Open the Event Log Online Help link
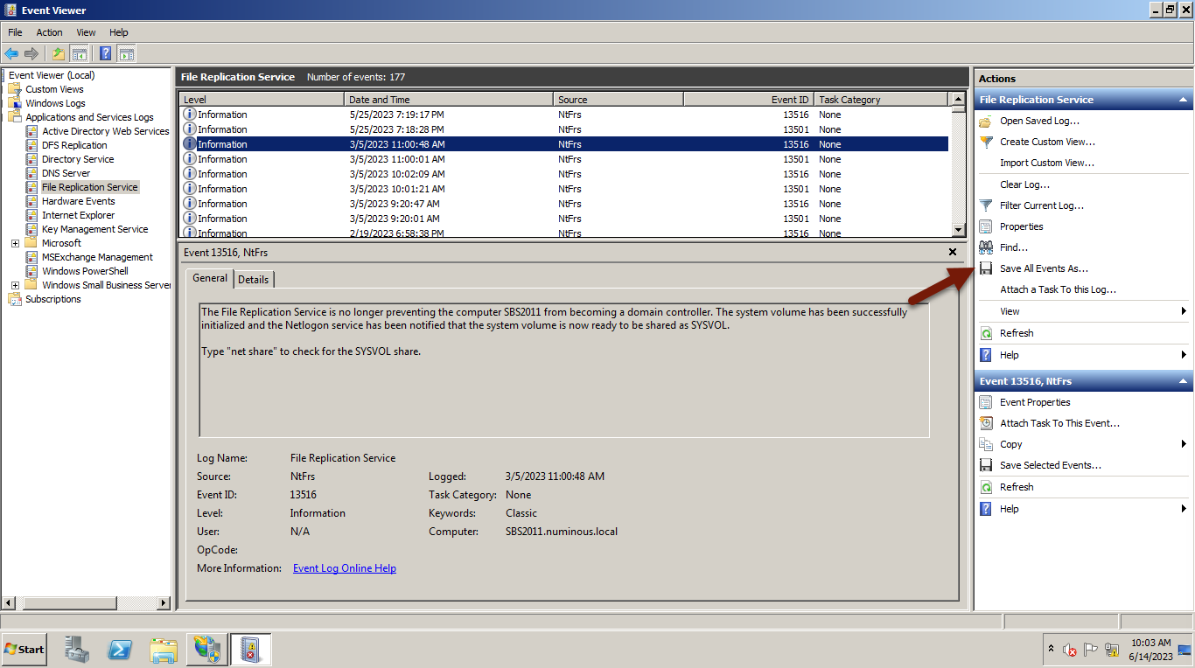The width and height of the screenshot is (1195, 668). click(345, 568)
